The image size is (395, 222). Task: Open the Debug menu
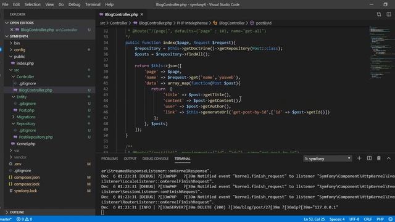(x=74, y=4)
